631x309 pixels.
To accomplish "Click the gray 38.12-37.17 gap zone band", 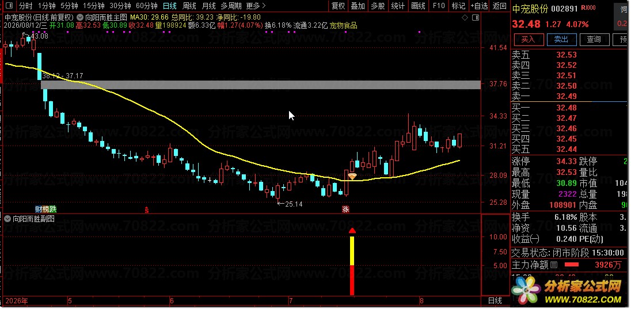I will point(261,85).
